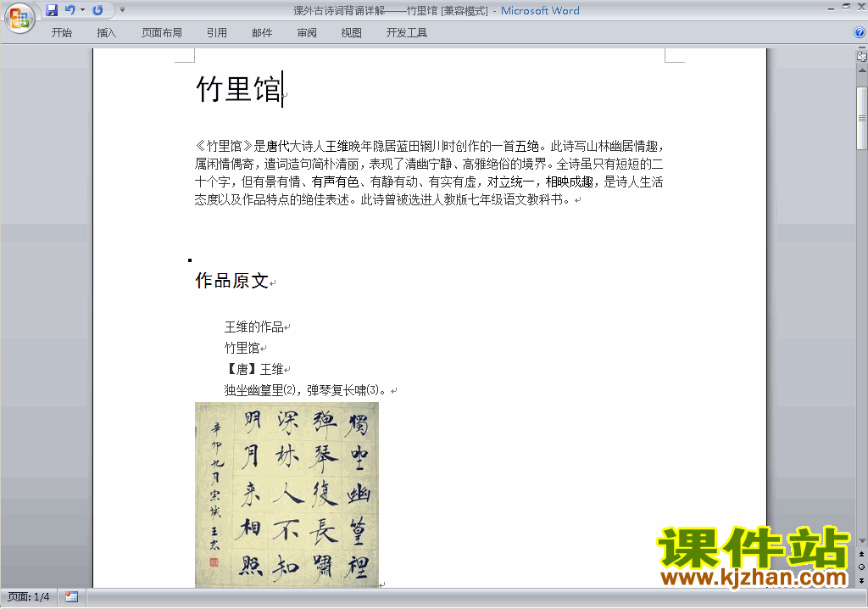
Task: Open the 开始 ribbon tab
Action: [x=61, y=33]
